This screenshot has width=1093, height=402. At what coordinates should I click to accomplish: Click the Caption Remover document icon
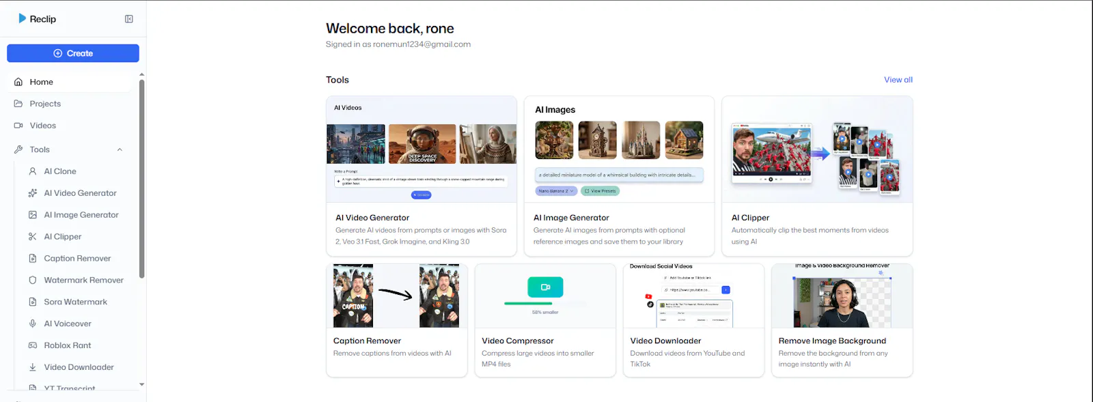point(33,259)
